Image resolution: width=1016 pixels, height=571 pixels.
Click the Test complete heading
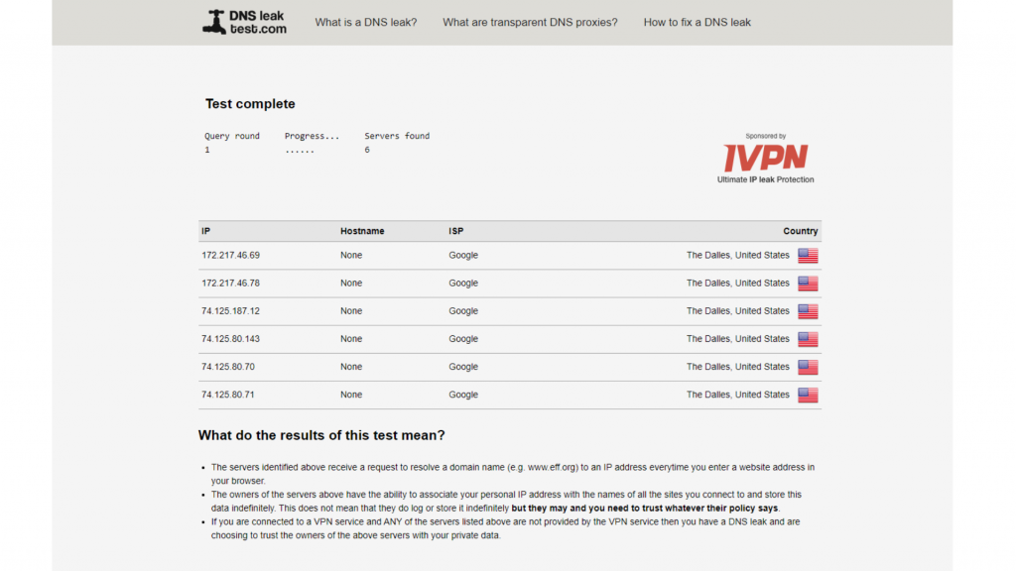click(250, 103)
